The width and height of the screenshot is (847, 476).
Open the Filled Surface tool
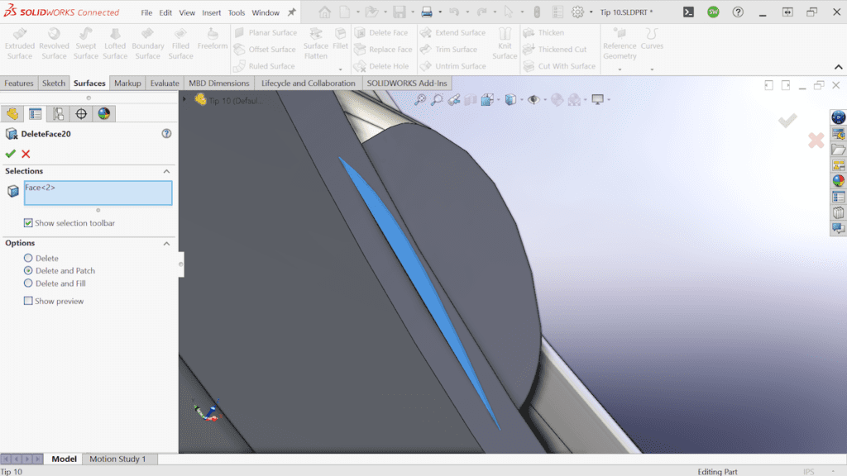[180, 43]
